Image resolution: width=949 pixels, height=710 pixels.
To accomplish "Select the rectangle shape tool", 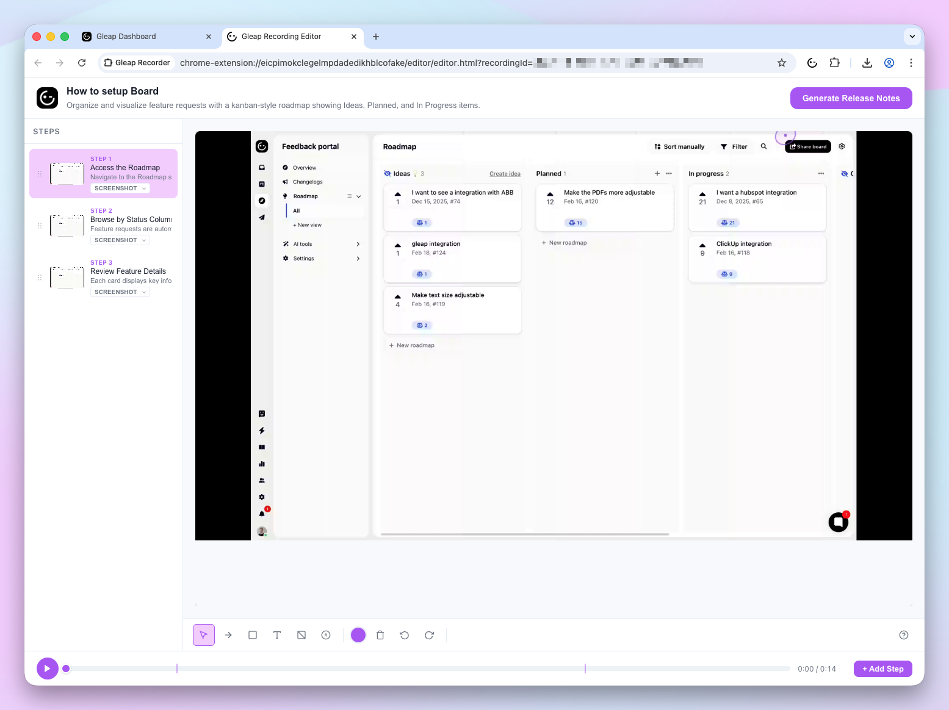I will (253, 635).
